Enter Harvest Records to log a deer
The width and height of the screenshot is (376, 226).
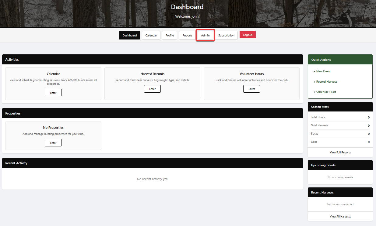coord(152,89)
